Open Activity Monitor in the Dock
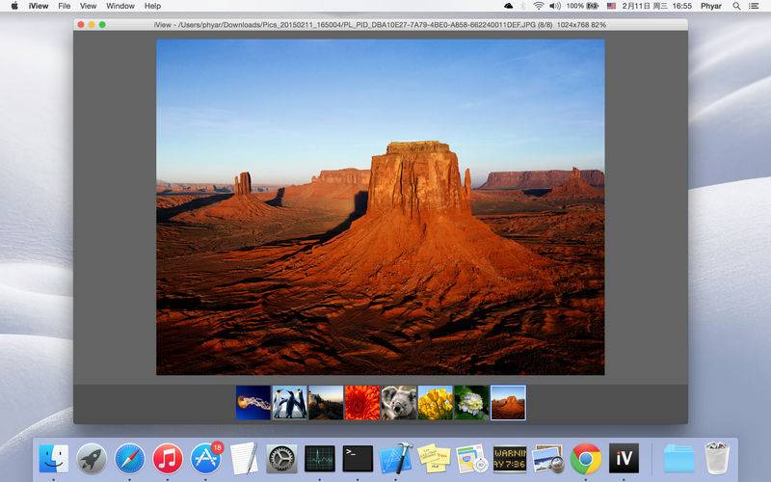This screenshot has width=771, height=482. coord(320,459)
